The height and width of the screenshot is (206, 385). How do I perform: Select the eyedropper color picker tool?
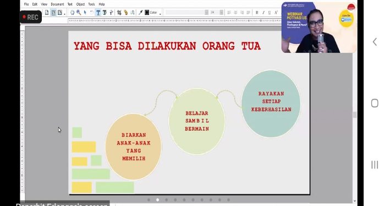point(140,13)
